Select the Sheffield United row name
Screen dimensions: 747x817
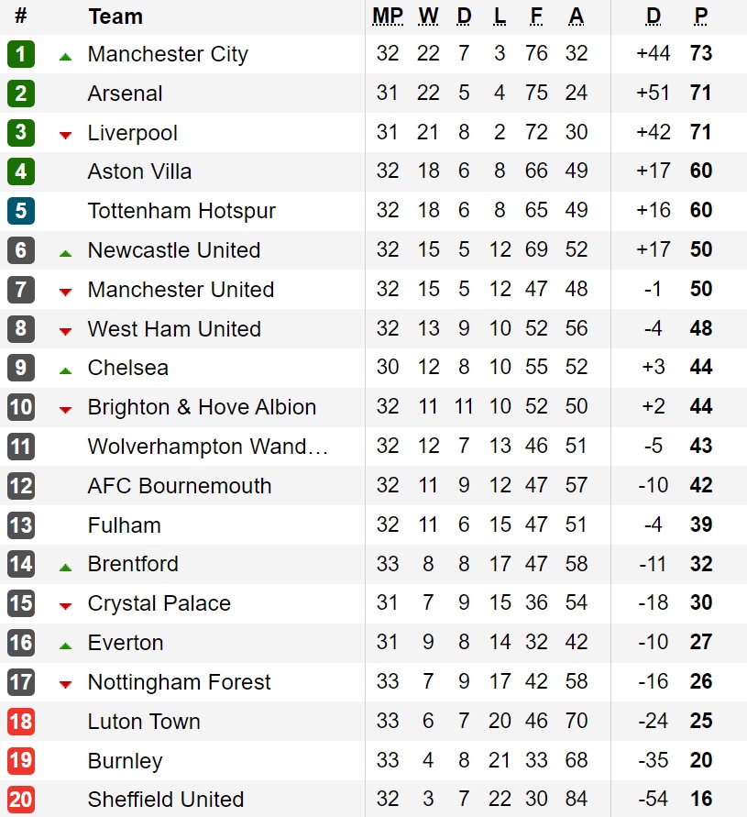(166, 800)
